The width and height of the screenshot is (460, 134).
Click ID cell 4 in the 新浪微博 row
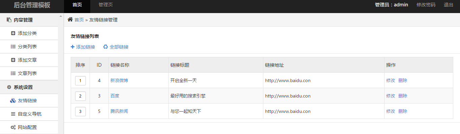99,80
